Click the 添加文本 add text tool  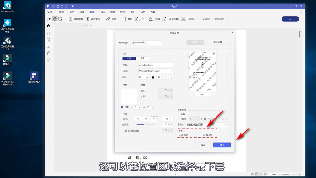pos(93,19)
